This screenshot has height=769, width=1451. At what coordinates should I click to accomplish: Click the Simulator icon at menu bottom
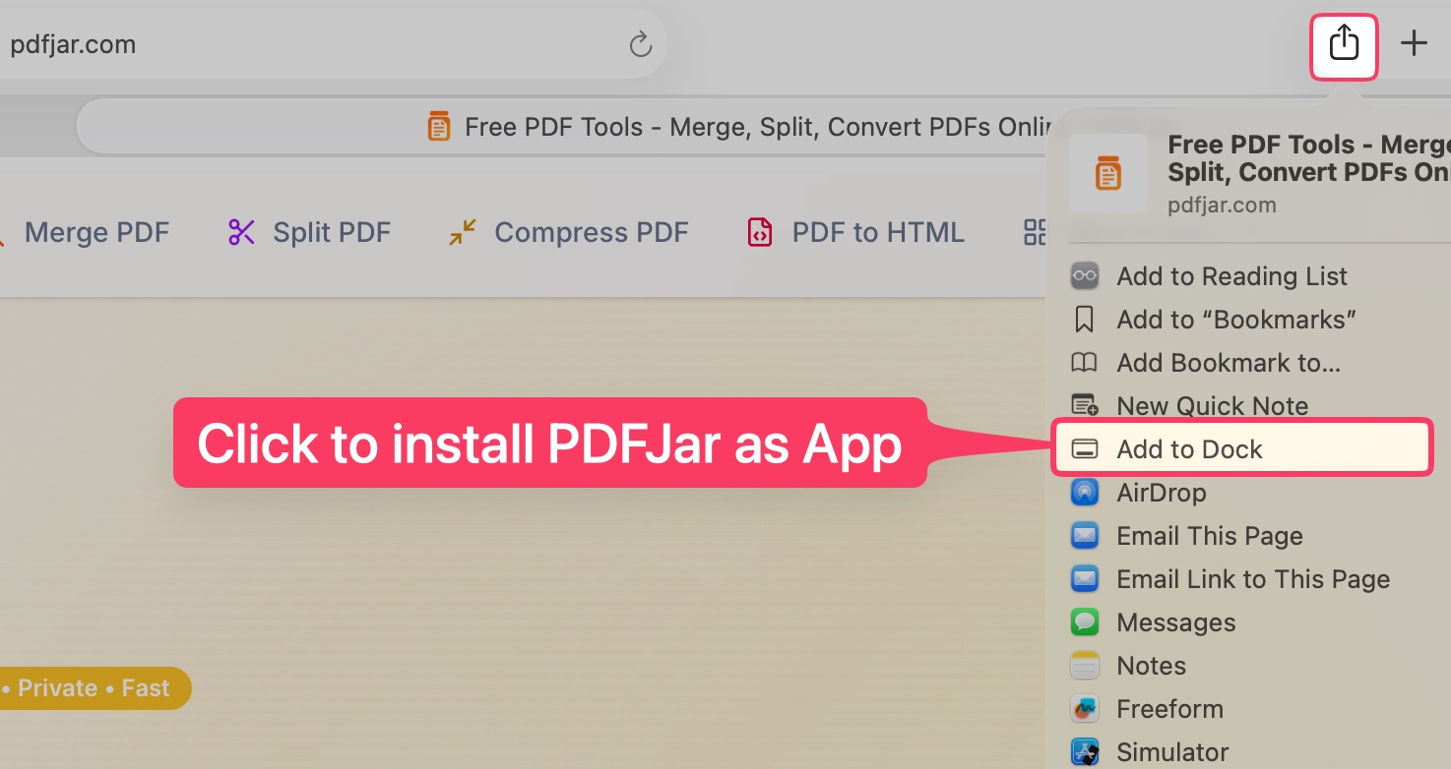click(1084, 750)
